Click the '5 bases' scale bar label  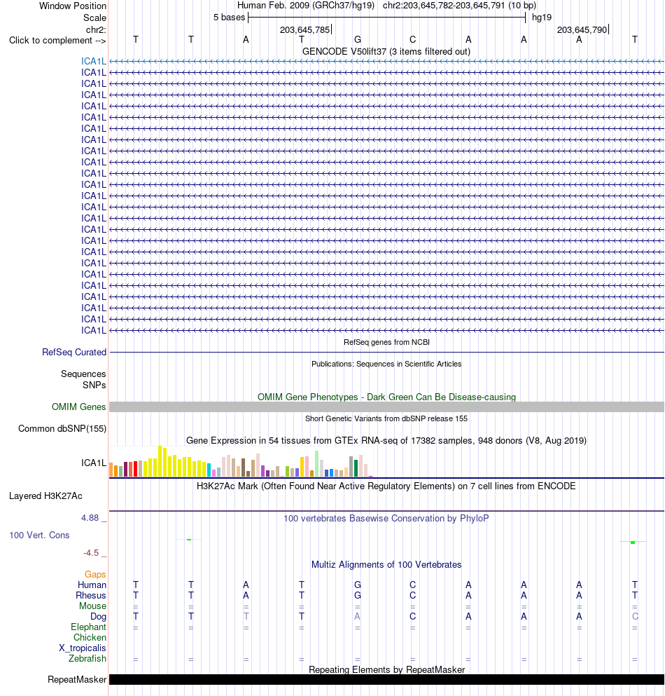[x=229, y=18]
